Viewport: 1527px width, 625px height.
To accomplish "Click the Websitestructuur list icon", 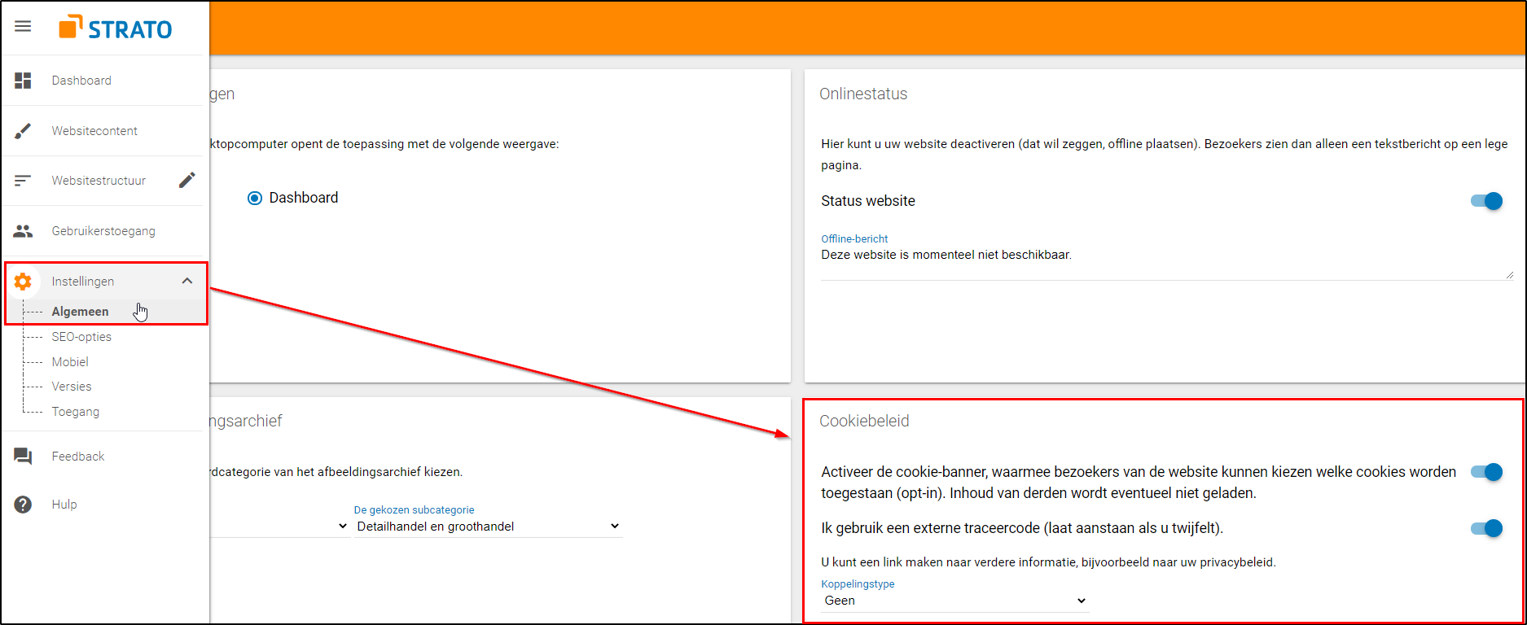I will pos(23,181).
